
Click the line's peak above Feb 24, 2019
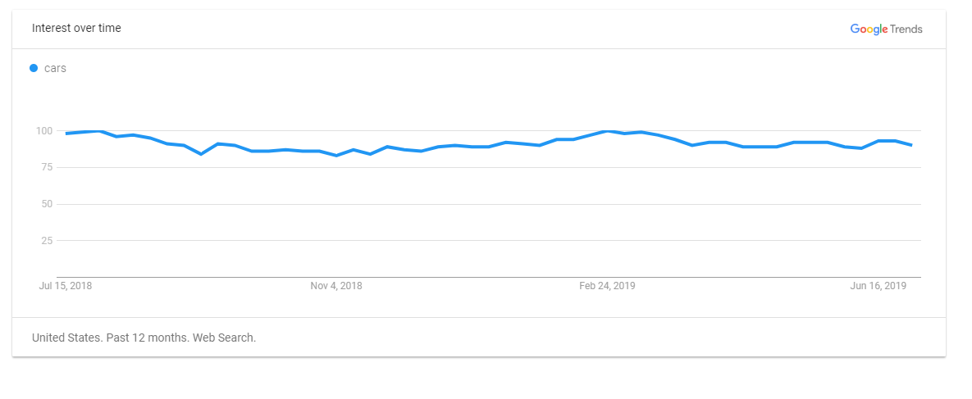[x=607, y=131]
